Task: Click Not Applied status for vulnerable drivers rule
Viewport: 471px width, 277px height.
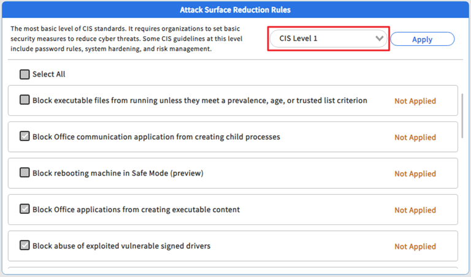Action: pos(415,246)
